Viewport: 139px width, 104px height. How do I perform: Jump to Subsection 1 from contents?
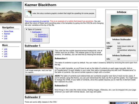click(x=43, y=34)
